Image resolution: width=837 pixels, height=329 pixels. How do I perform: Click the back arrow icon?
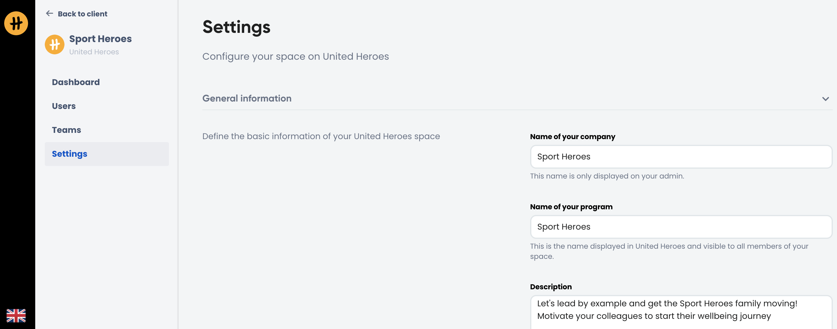[x=49, y=14]
